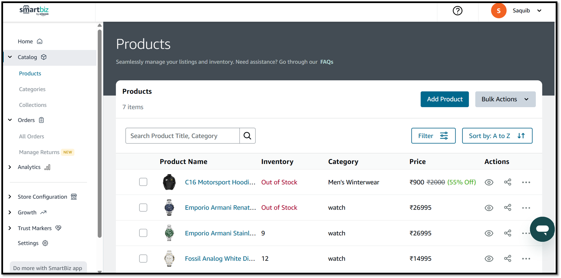Share the Fossil Analog White Dial product

[x=507, y=259]
